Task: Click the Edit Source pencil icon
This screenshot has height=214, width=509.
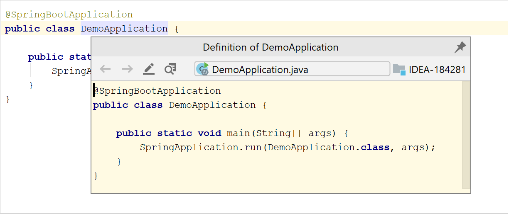Action: [149, 69]
